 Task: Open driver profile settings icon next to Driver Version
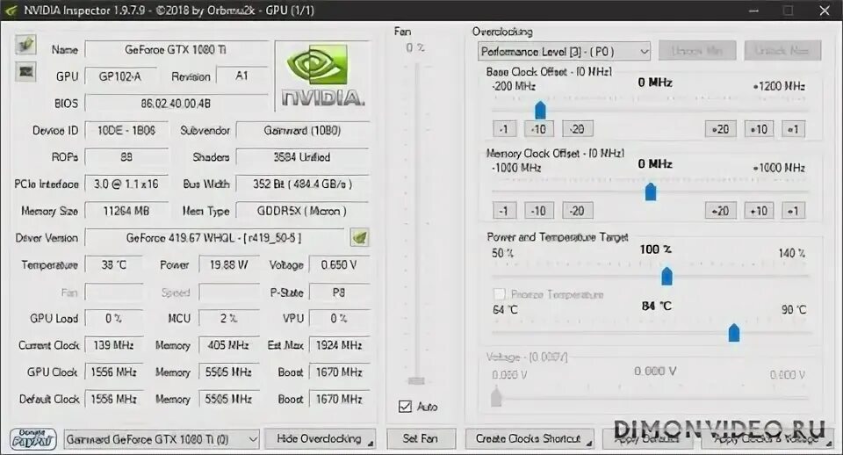tap(359, 237)
